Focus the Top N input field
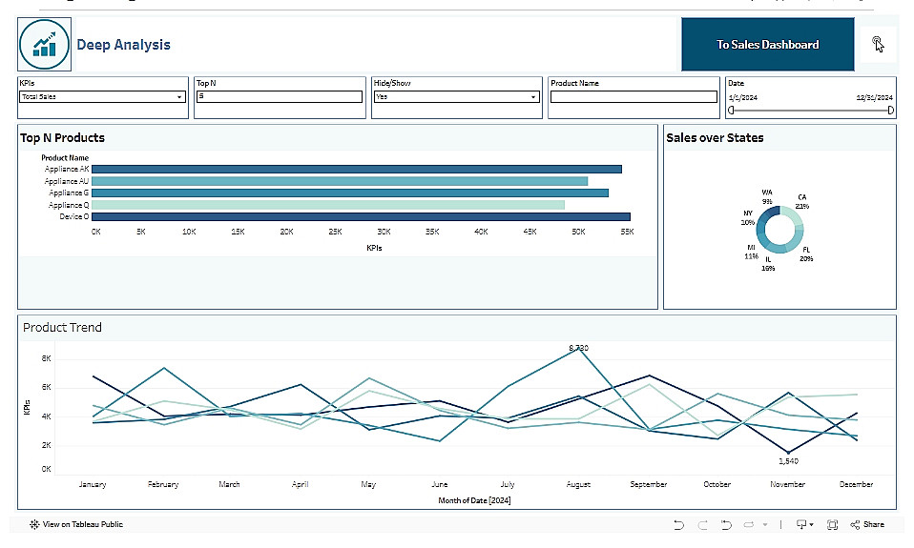 click(x=280, y=96)
